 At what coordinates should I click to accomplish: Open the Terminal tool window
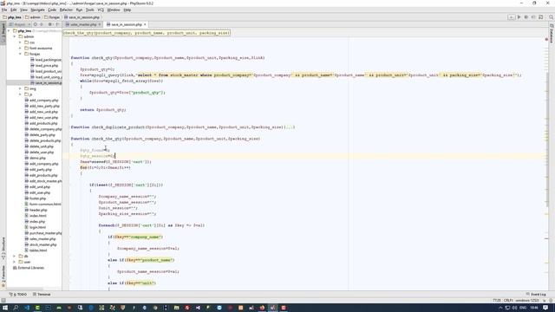click(42, 295)
